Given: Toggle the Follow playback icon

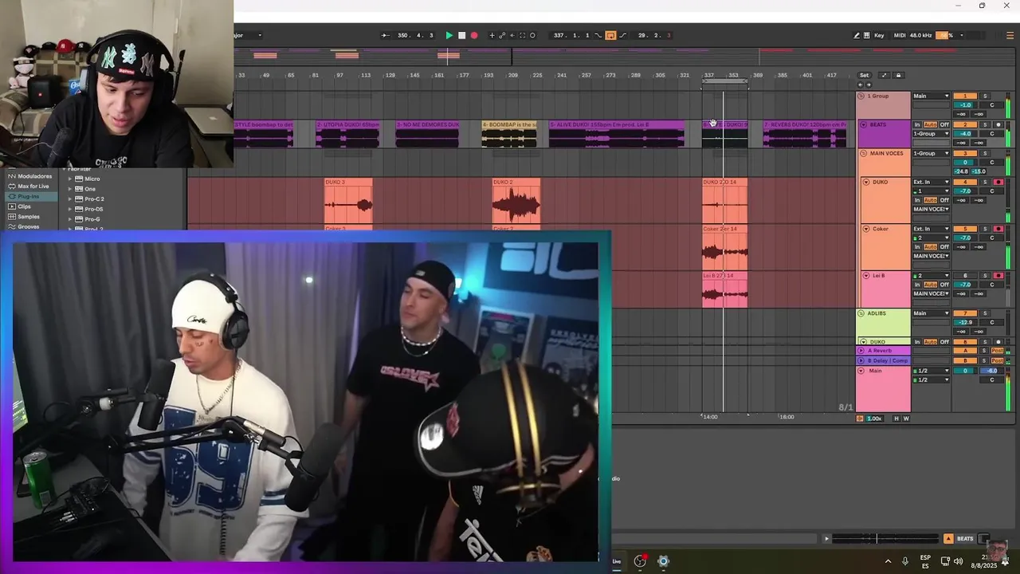Looking at the screenshot, I should 385,35.
